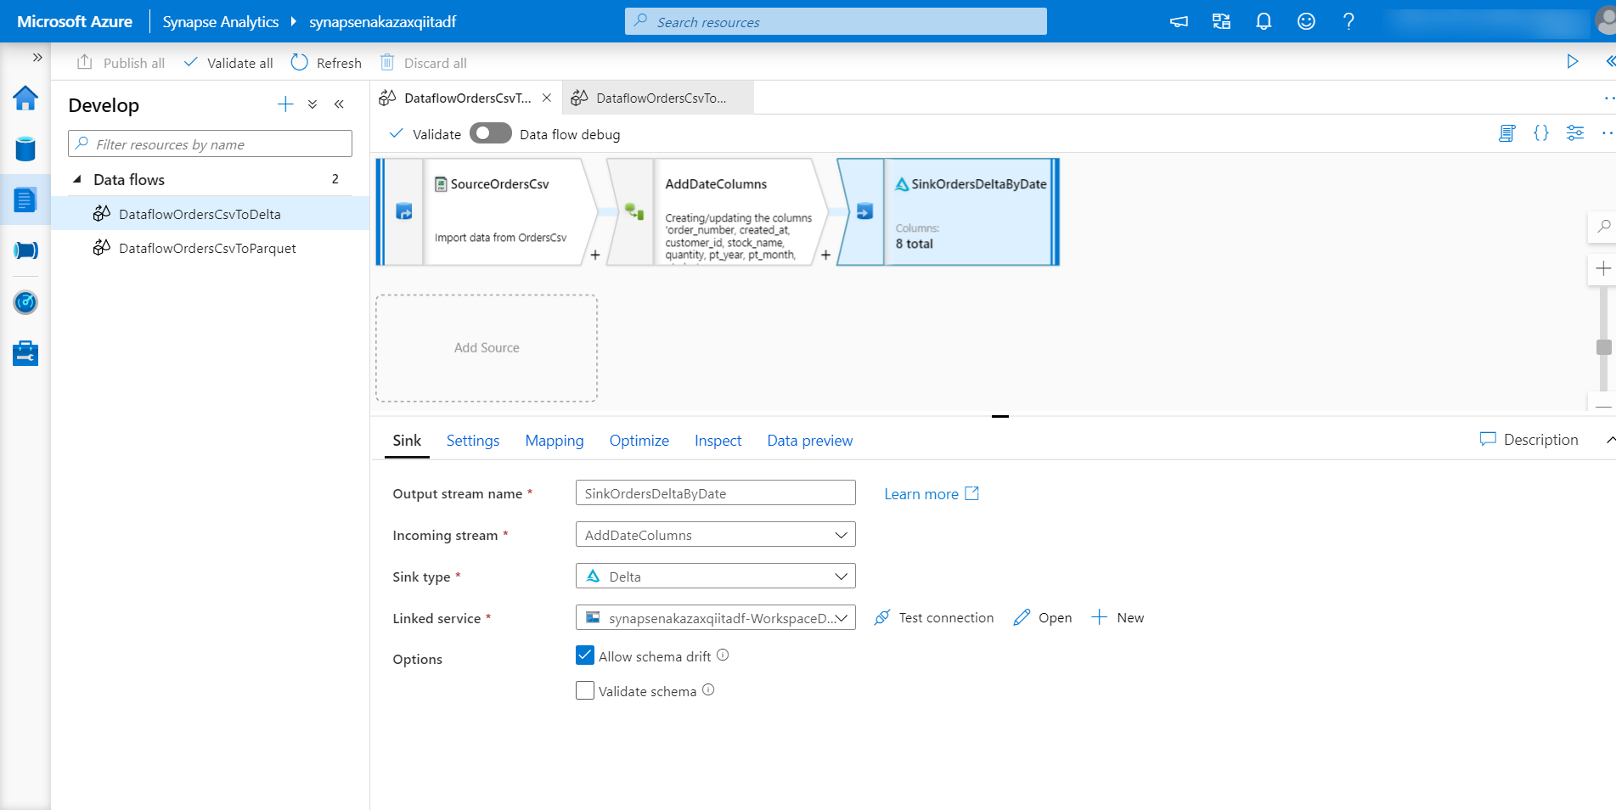Open the Learn more link
The width and height of the screenshot is (1616, 810).
[932, 494]
